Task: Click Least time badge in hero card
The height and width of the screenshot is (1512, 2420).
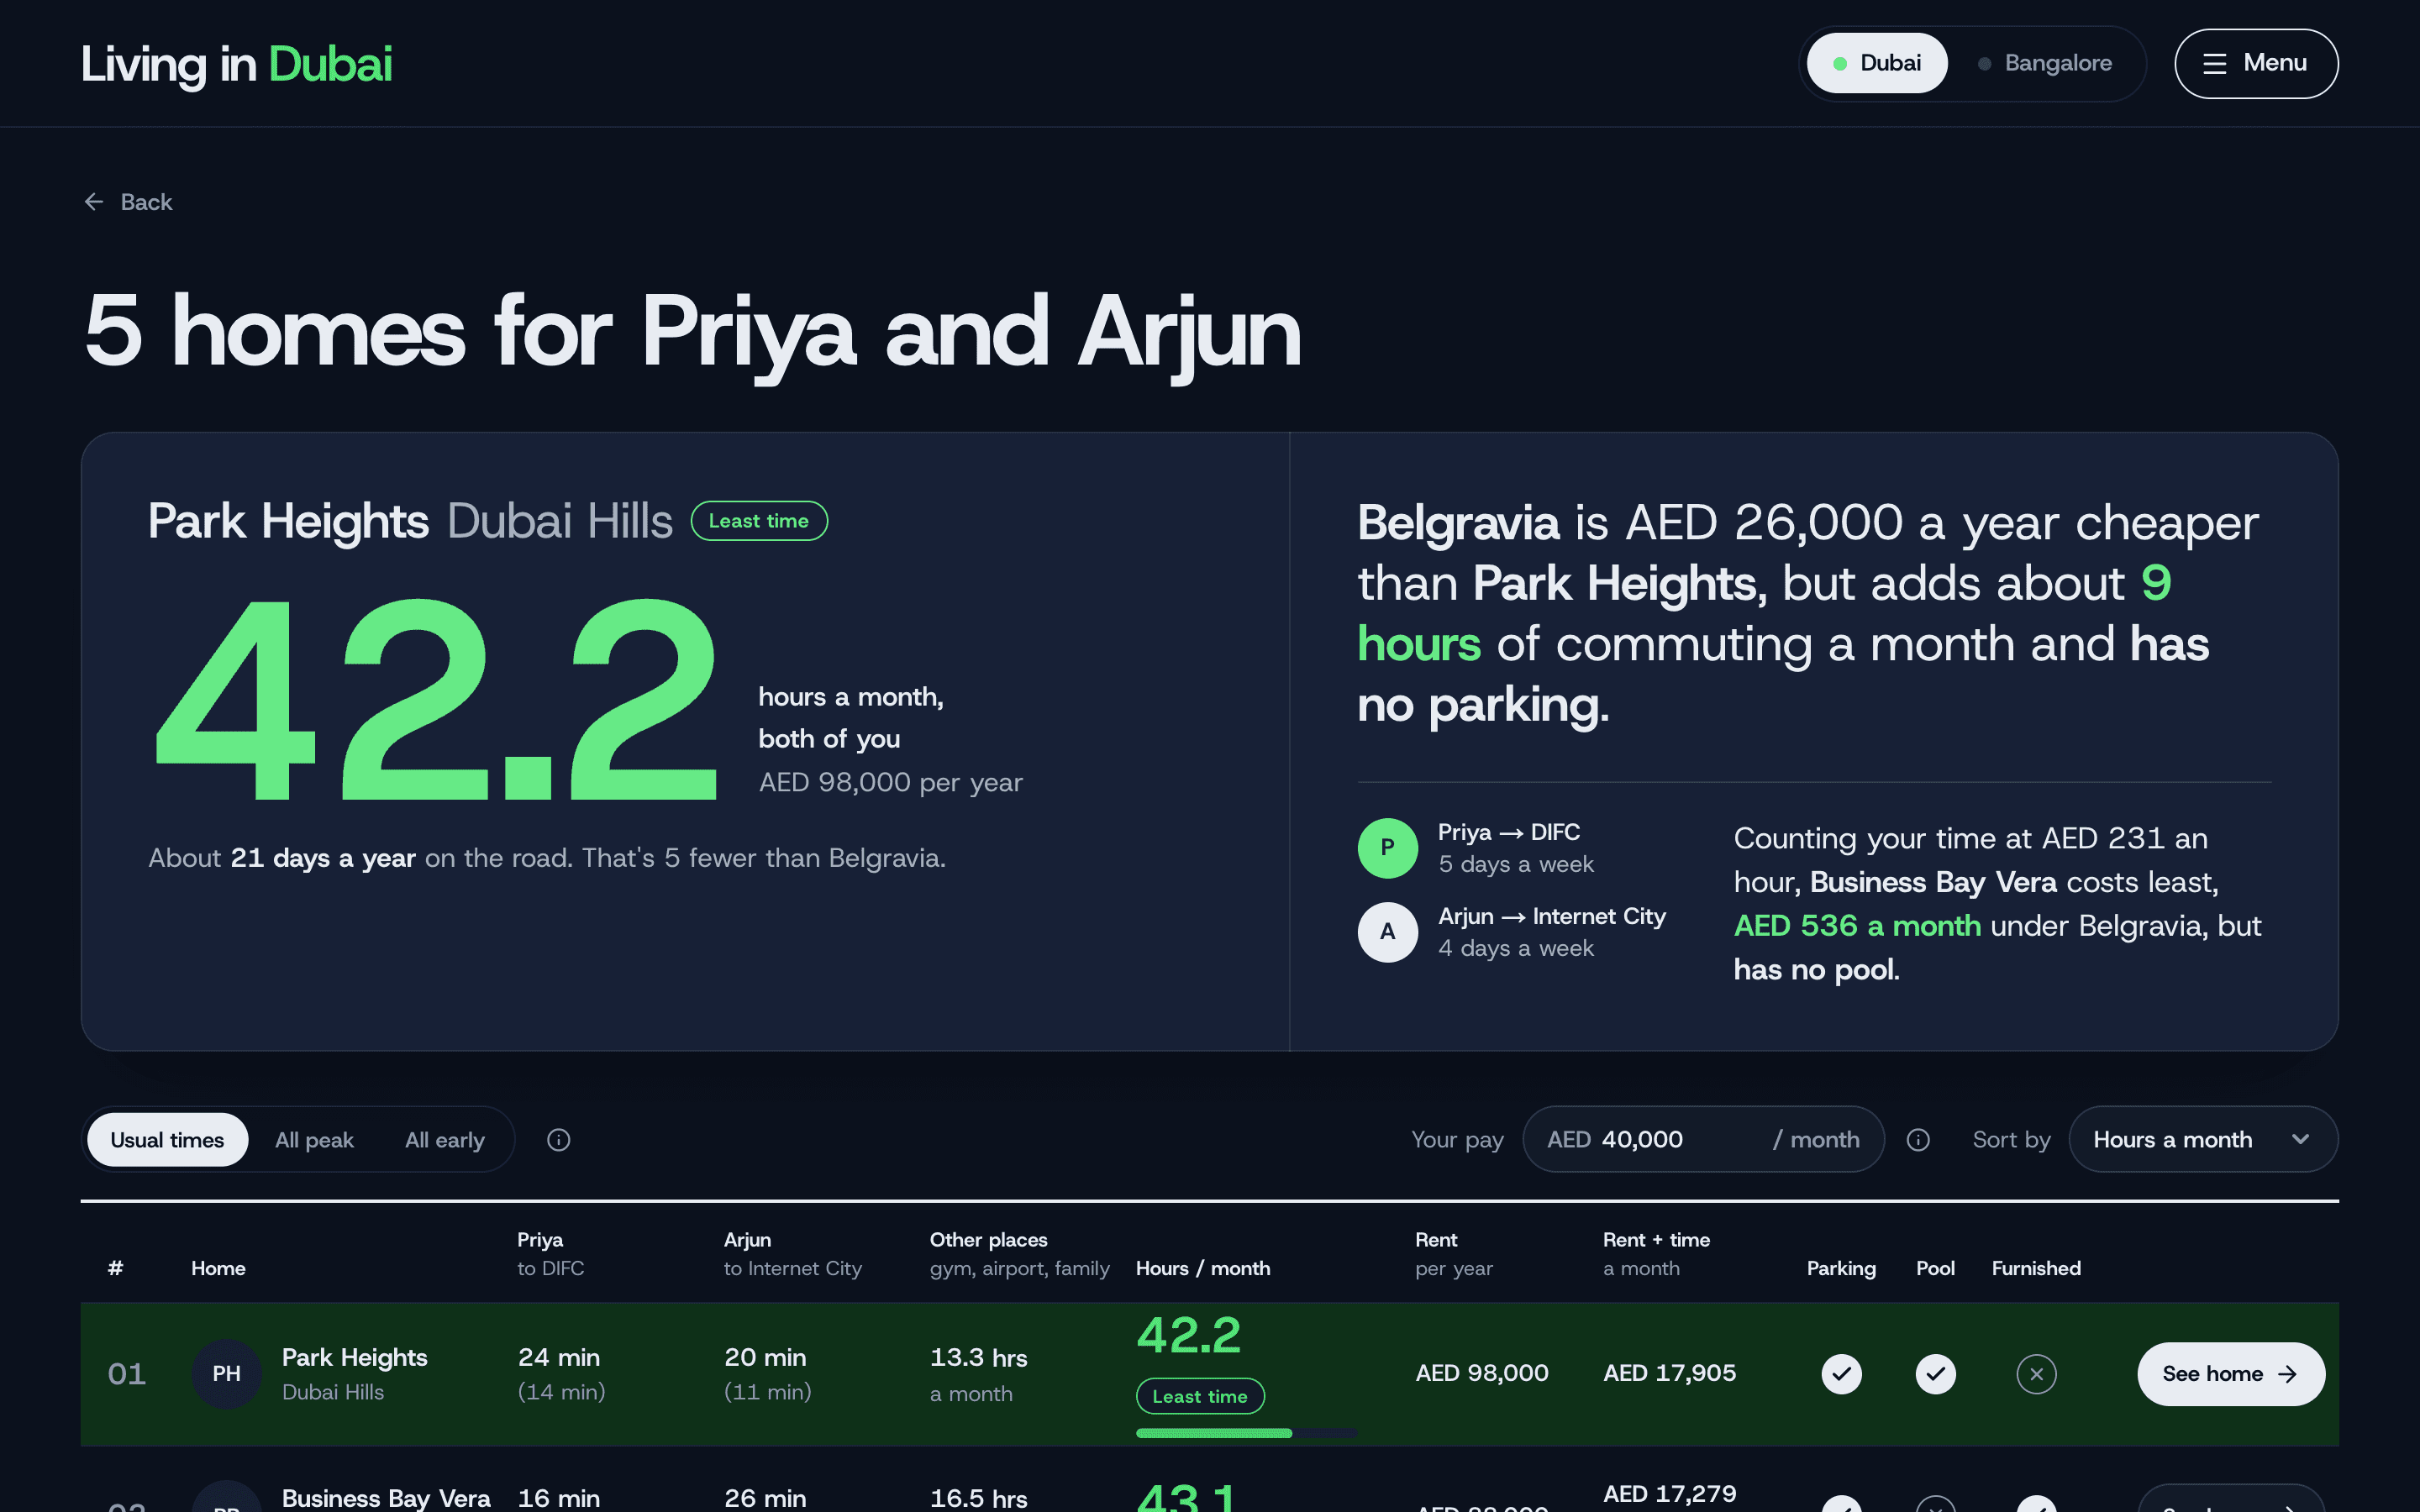Action: click(x=759, y=521)
